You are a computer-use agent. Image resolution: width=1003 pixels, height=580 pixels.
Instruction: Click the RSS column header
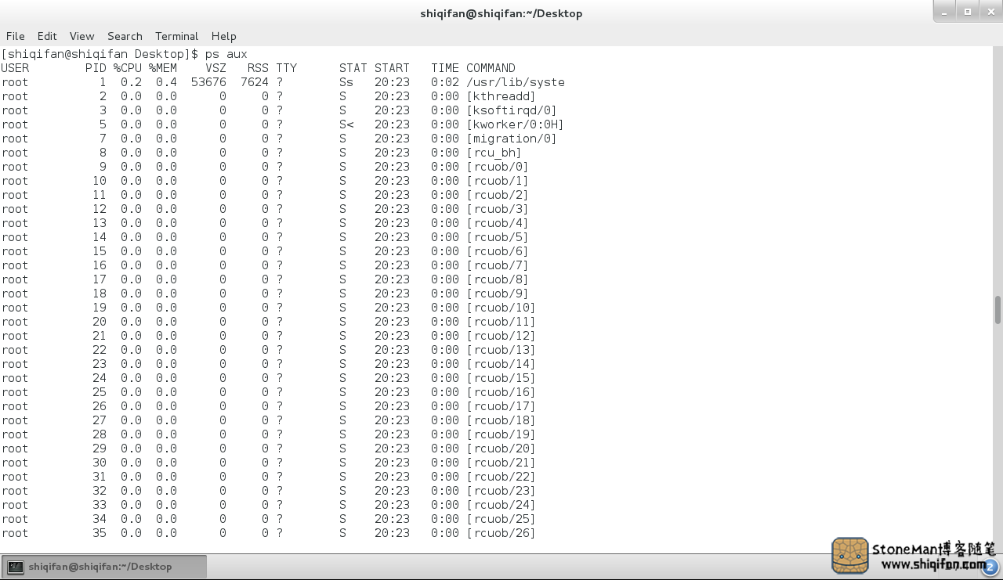click(x=258, y=68)
